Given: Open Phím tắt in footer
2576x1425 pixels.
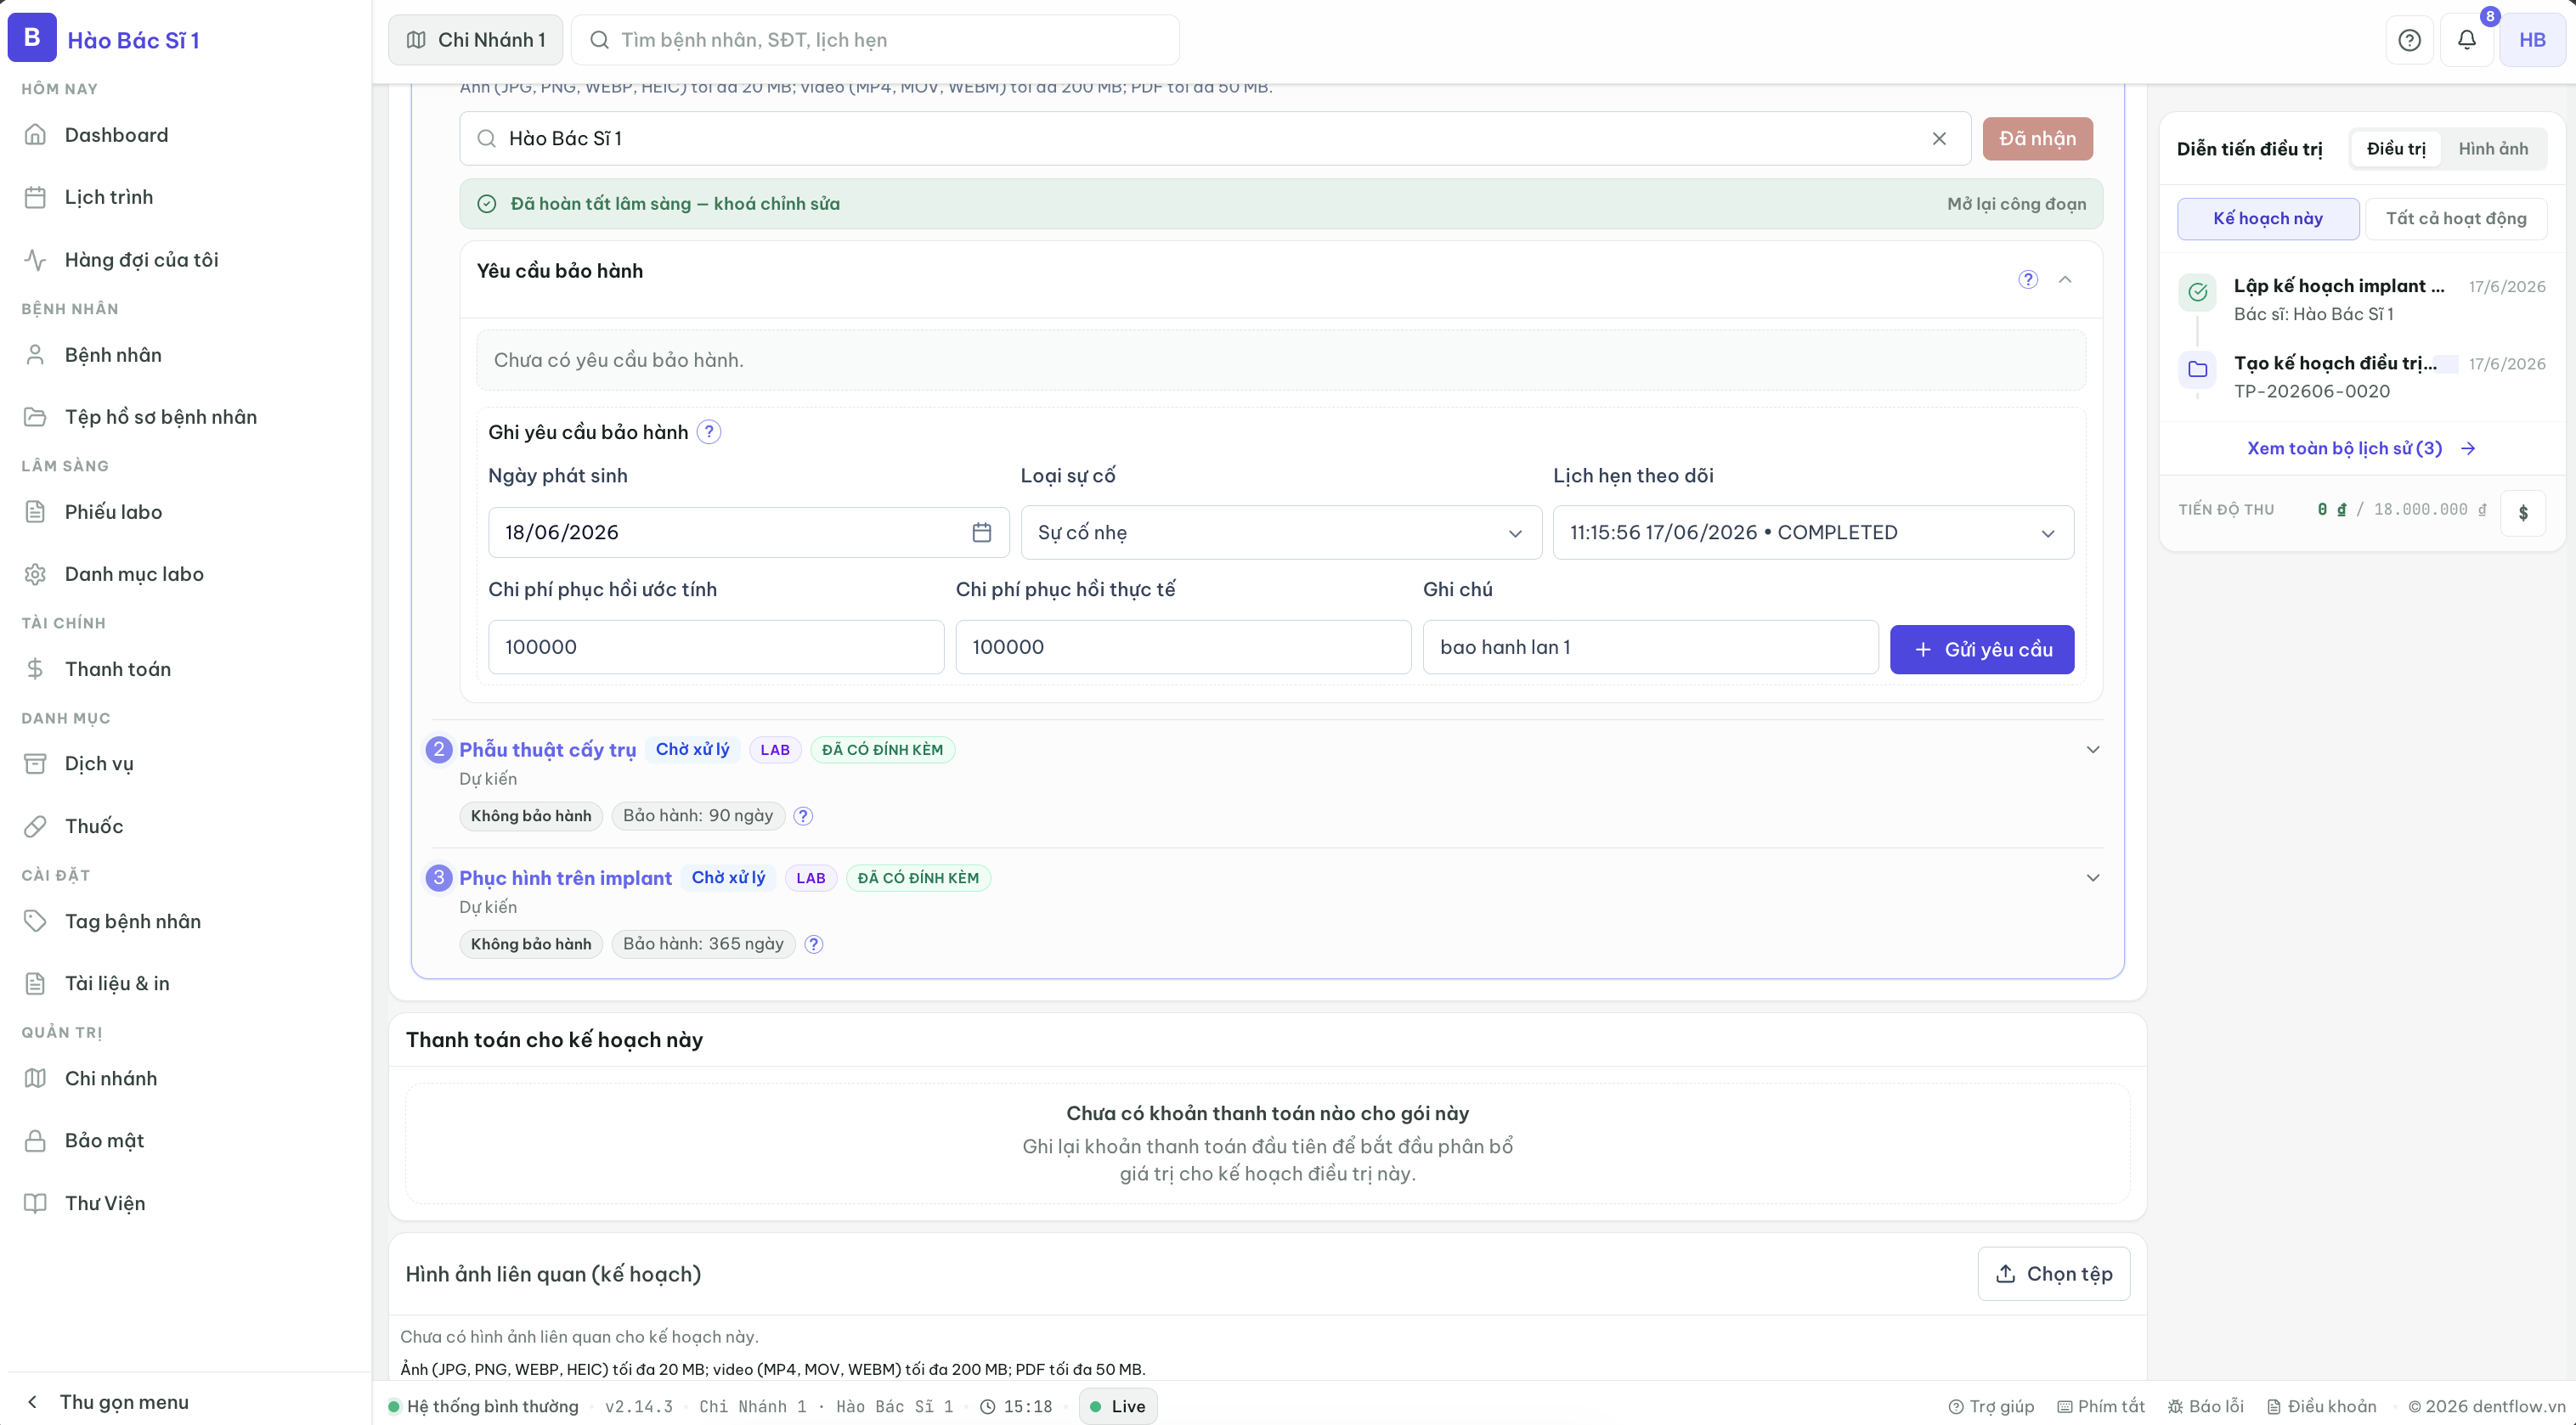Looking at the screenshot, I should point(2100,1406).
